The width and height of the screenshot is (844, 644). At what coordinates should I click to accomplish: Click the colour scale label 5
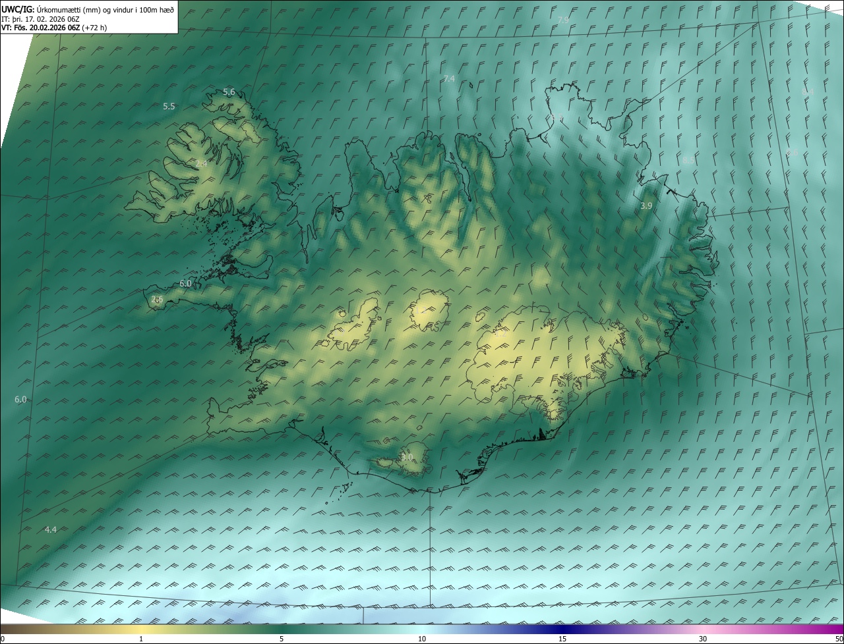tap(282, 639)
